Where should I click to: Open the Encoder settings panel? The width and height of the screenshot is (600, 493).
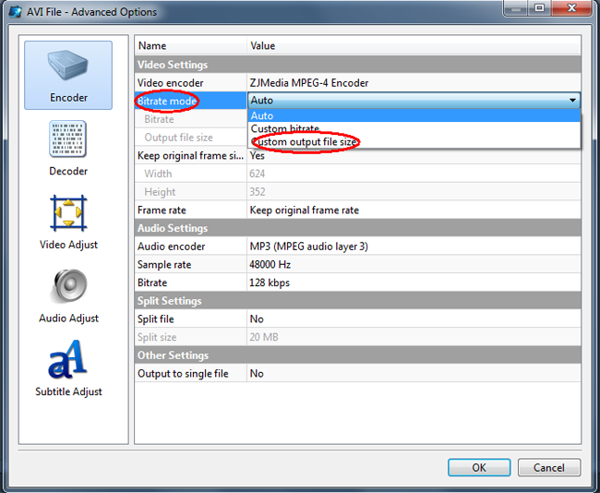68,76
